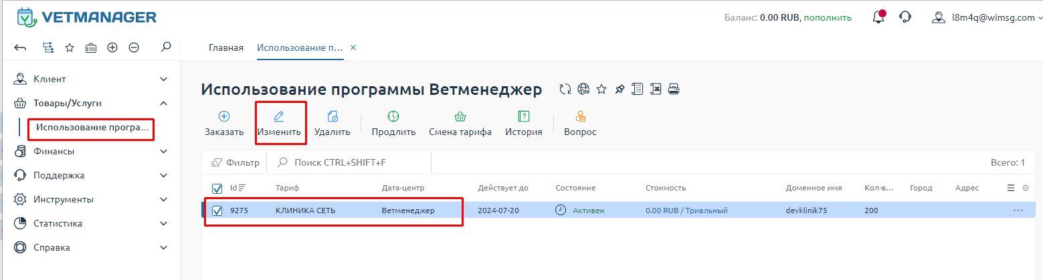Click Заказать toolbar button

click(224, 124)
